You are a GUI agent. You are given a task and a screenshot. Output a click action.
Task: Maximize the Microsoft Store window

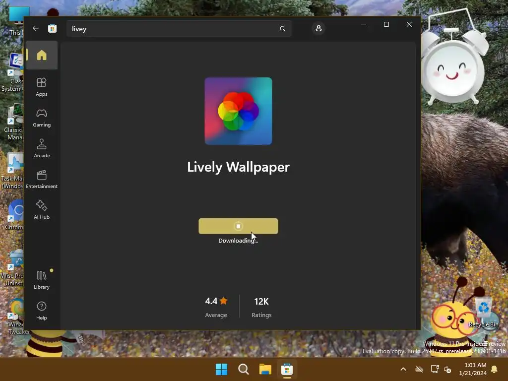(386, 24)
